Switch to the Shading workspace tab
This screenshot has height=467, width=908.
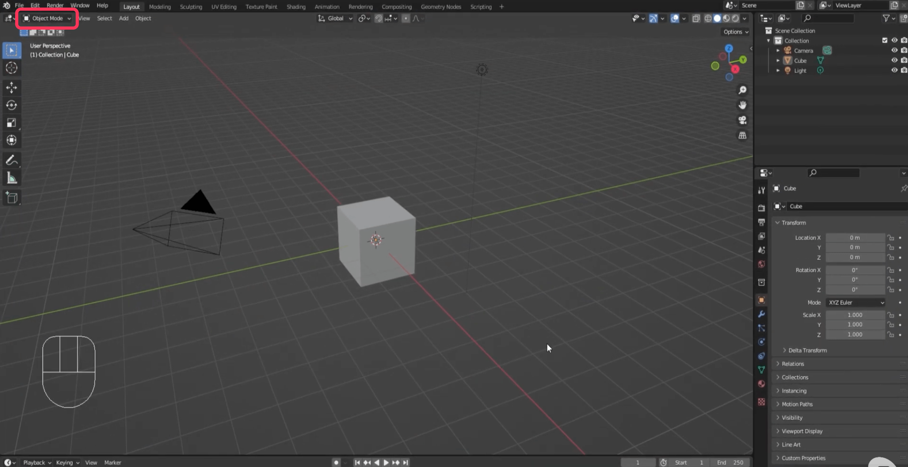(x=296, y=6)
